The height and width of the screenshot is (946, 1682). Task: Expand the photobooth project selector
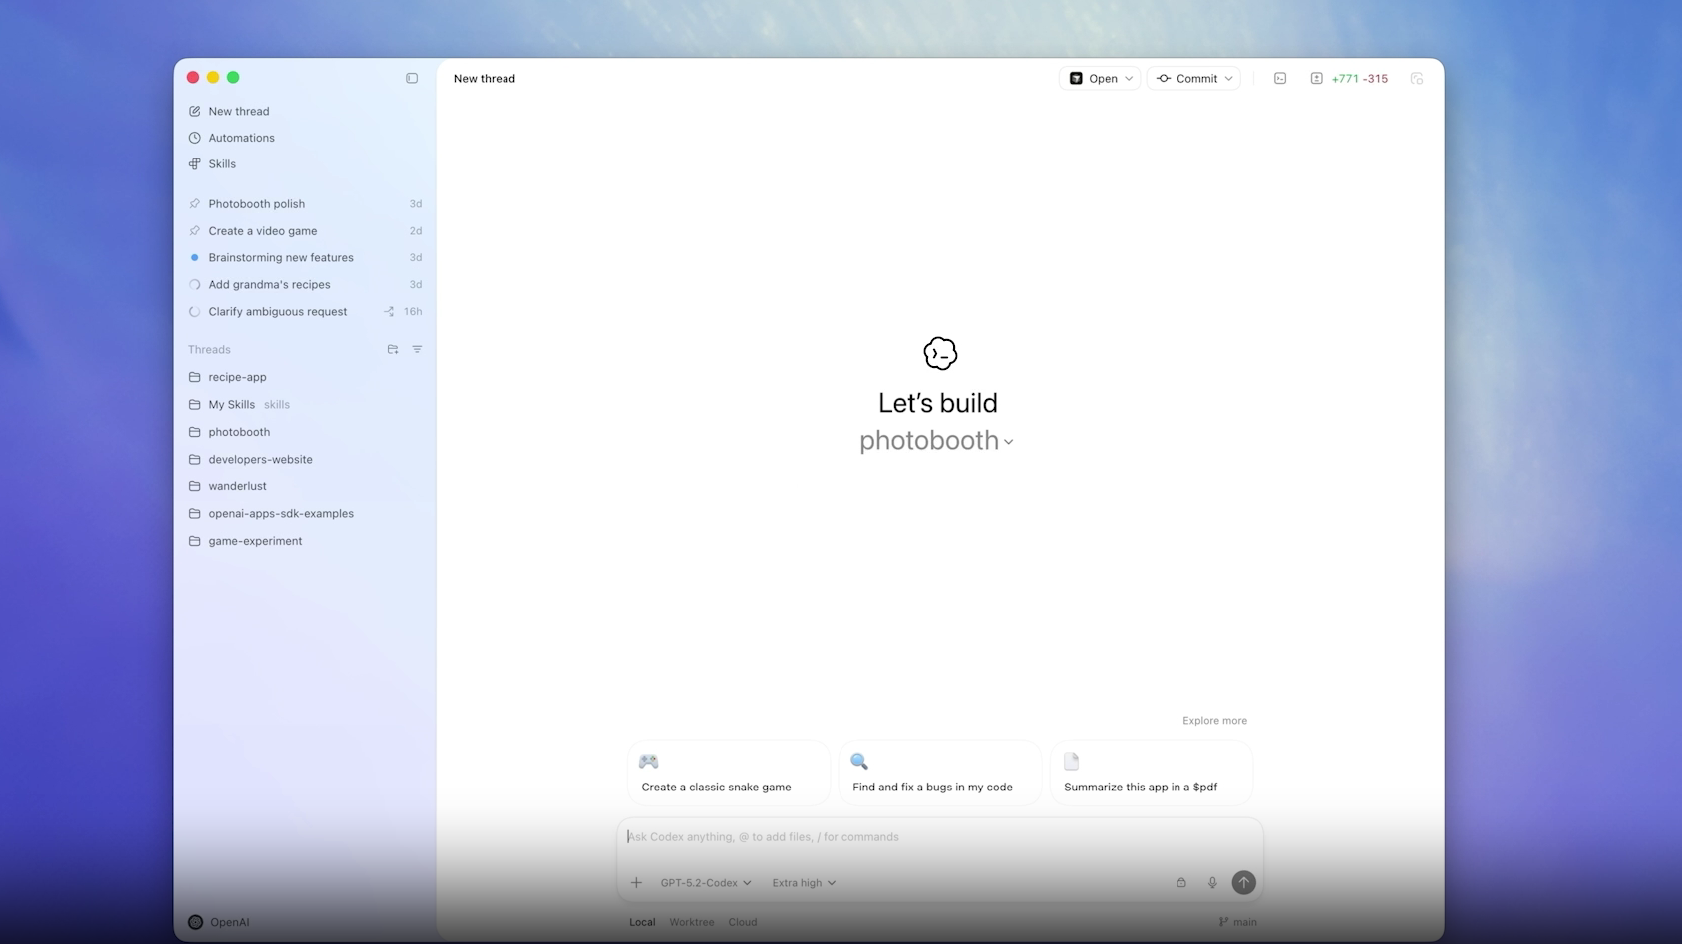tap(936, 441)
